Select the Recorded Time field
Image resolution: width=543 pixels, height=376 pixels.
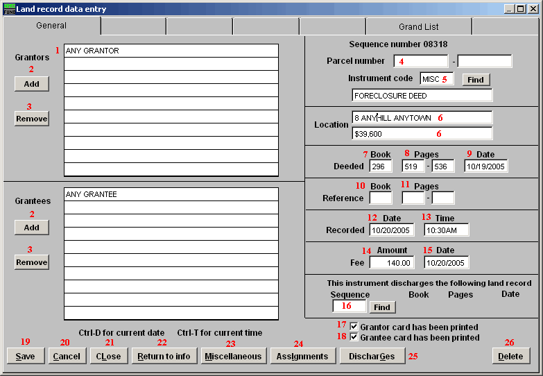(446, 230)
